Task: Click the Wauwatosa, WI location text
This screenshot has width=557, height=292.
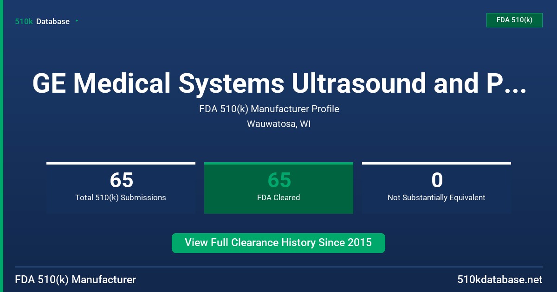Action: [278, 124]
